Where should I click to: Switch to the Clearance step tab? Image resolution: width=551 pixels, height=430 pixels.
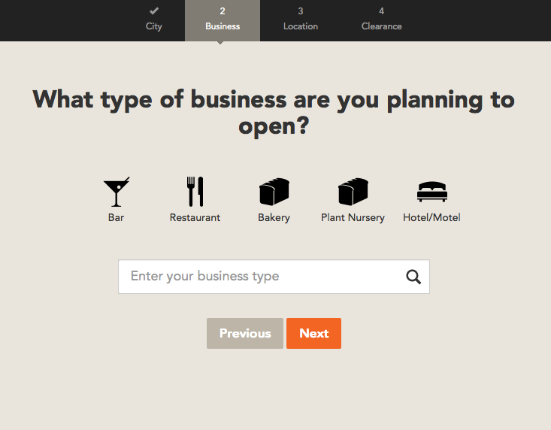(x=382, y=20)
